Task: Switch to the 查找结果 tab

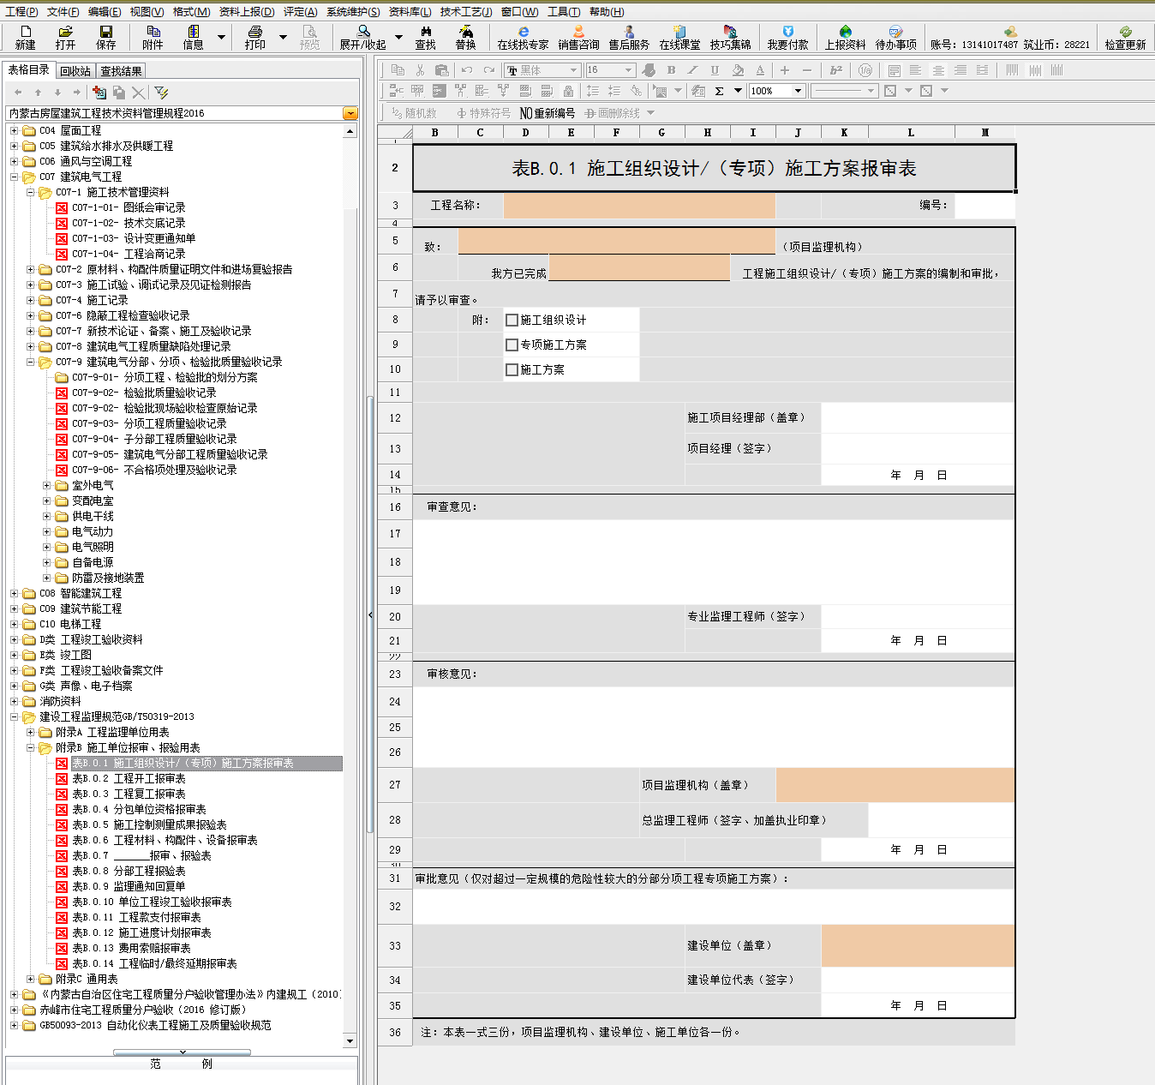Action: (x=121, y=71)
